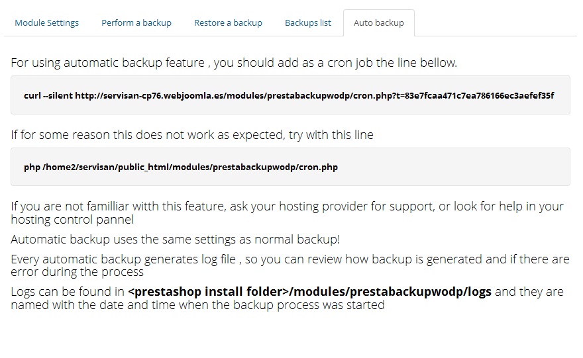Click the curl --silent cron command line
This screenshot has width=583, height=358.
289,95
